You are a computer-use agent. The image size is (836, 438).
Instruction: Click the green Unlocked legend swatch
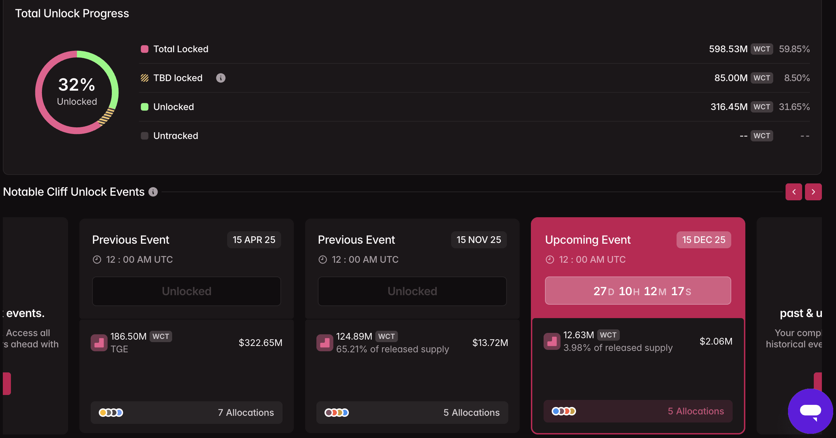[x=145, y=107]
